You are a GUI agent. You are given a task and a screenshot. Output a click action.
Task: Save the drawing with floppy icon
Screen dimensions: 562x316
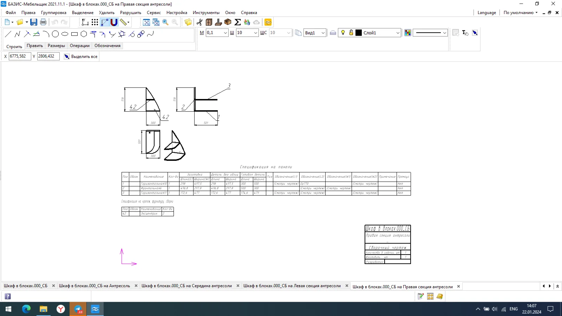point(34,22)
